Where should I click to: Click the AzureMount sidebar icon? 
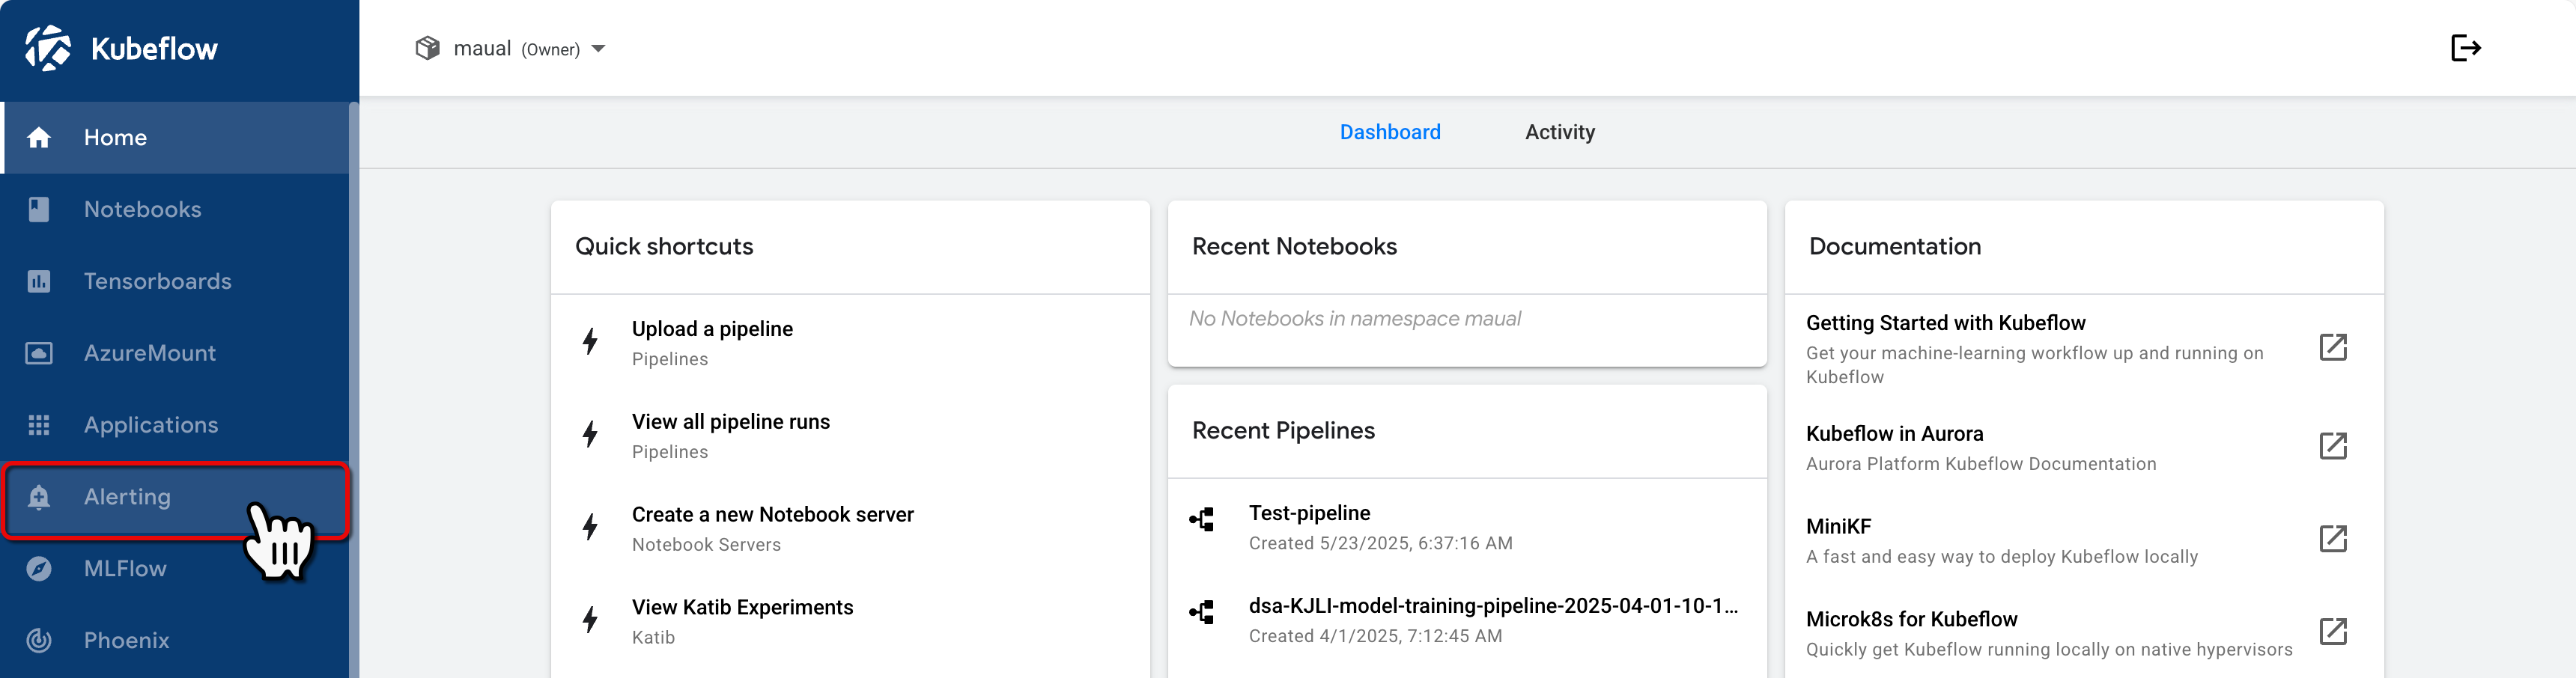click(x=38, y=353)
